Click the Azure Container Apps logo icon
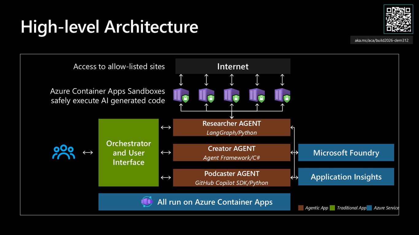Viewport: 419px width, 235px height. point(147,202)
